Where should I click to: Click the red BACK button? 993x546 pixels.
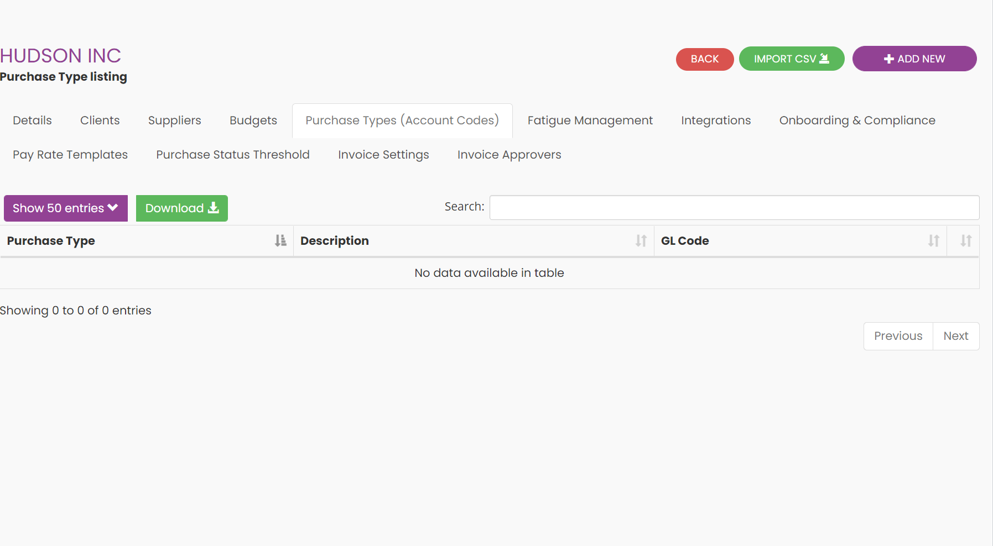coord(705,59)
